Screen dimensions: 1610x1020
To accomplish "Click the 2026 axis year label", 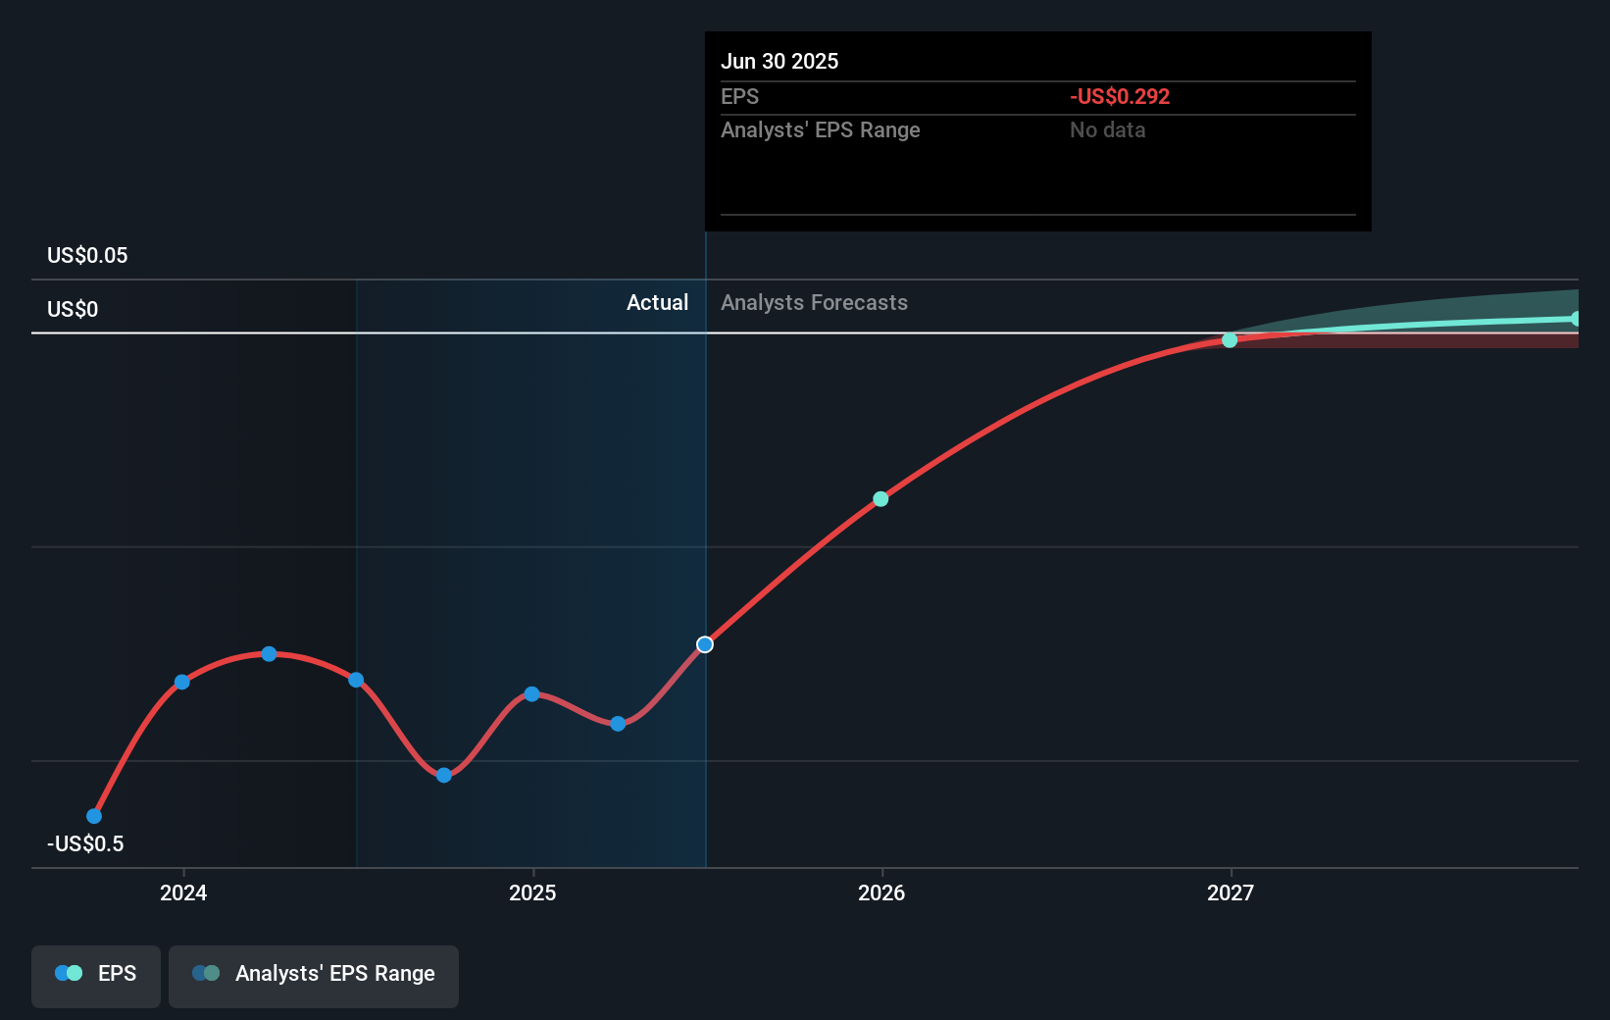I will click(881, 892).
